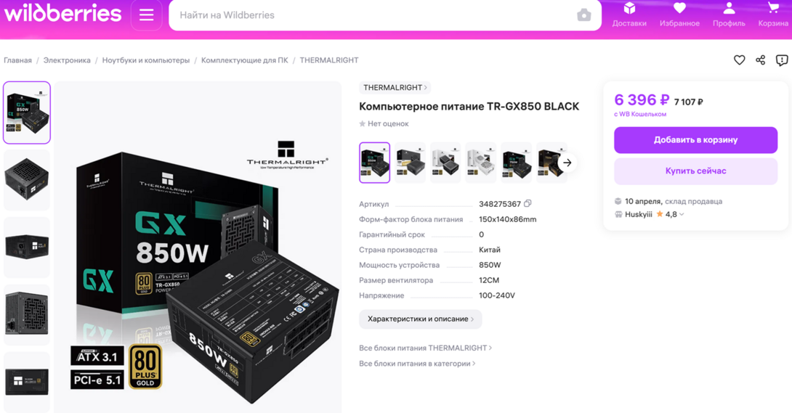
Task: Click the share icon
Action: click(761, 60)
